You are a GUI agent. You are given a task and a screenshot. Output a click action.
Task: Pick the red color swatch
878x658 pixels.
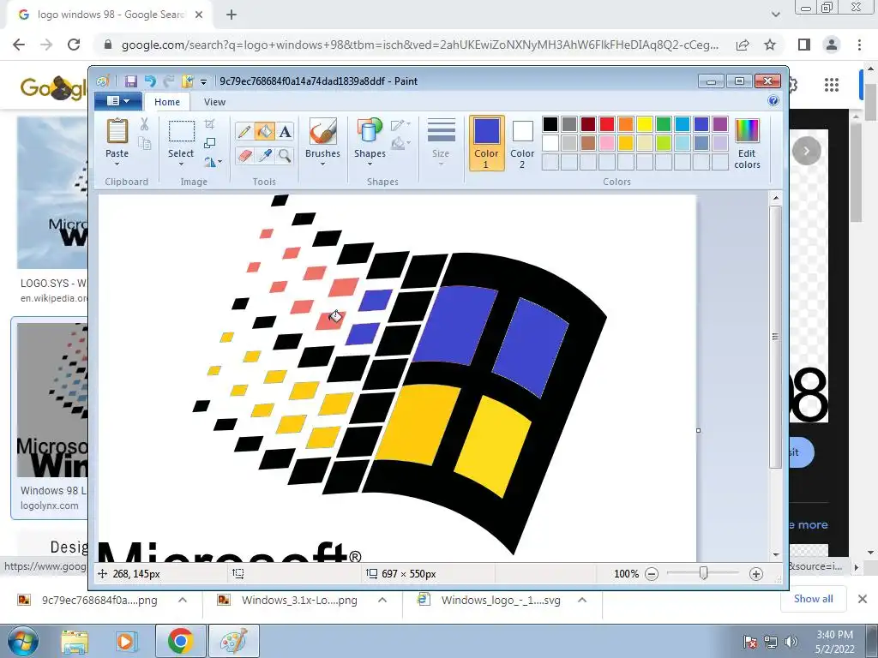click(607, 124)
